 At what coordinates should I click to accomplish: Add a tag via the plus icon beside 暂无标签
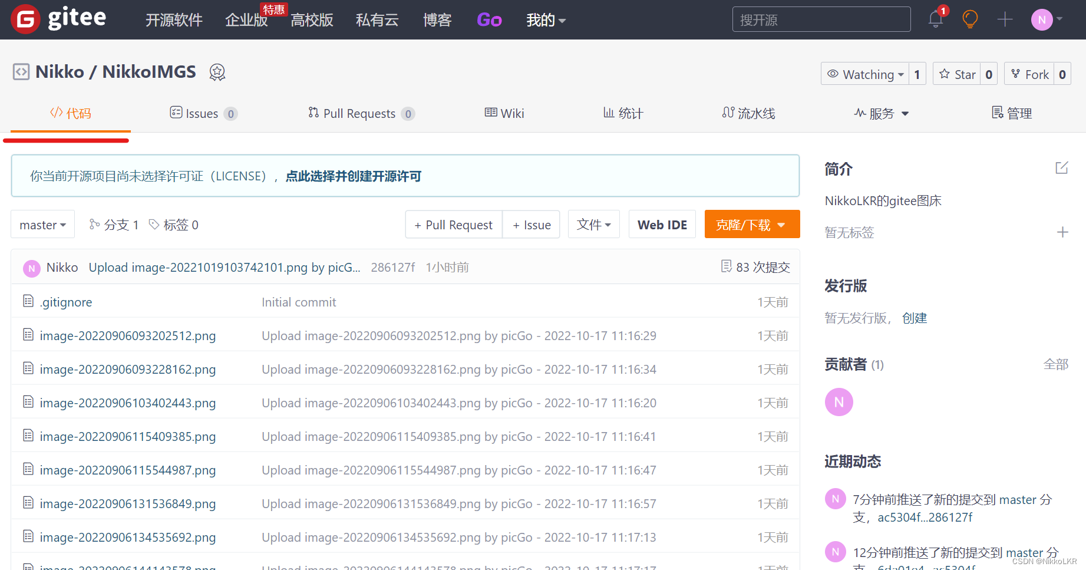(x=1063, y=232)
